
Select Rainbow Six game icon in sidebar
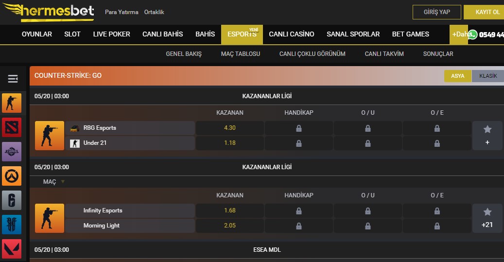pos(12,200)
